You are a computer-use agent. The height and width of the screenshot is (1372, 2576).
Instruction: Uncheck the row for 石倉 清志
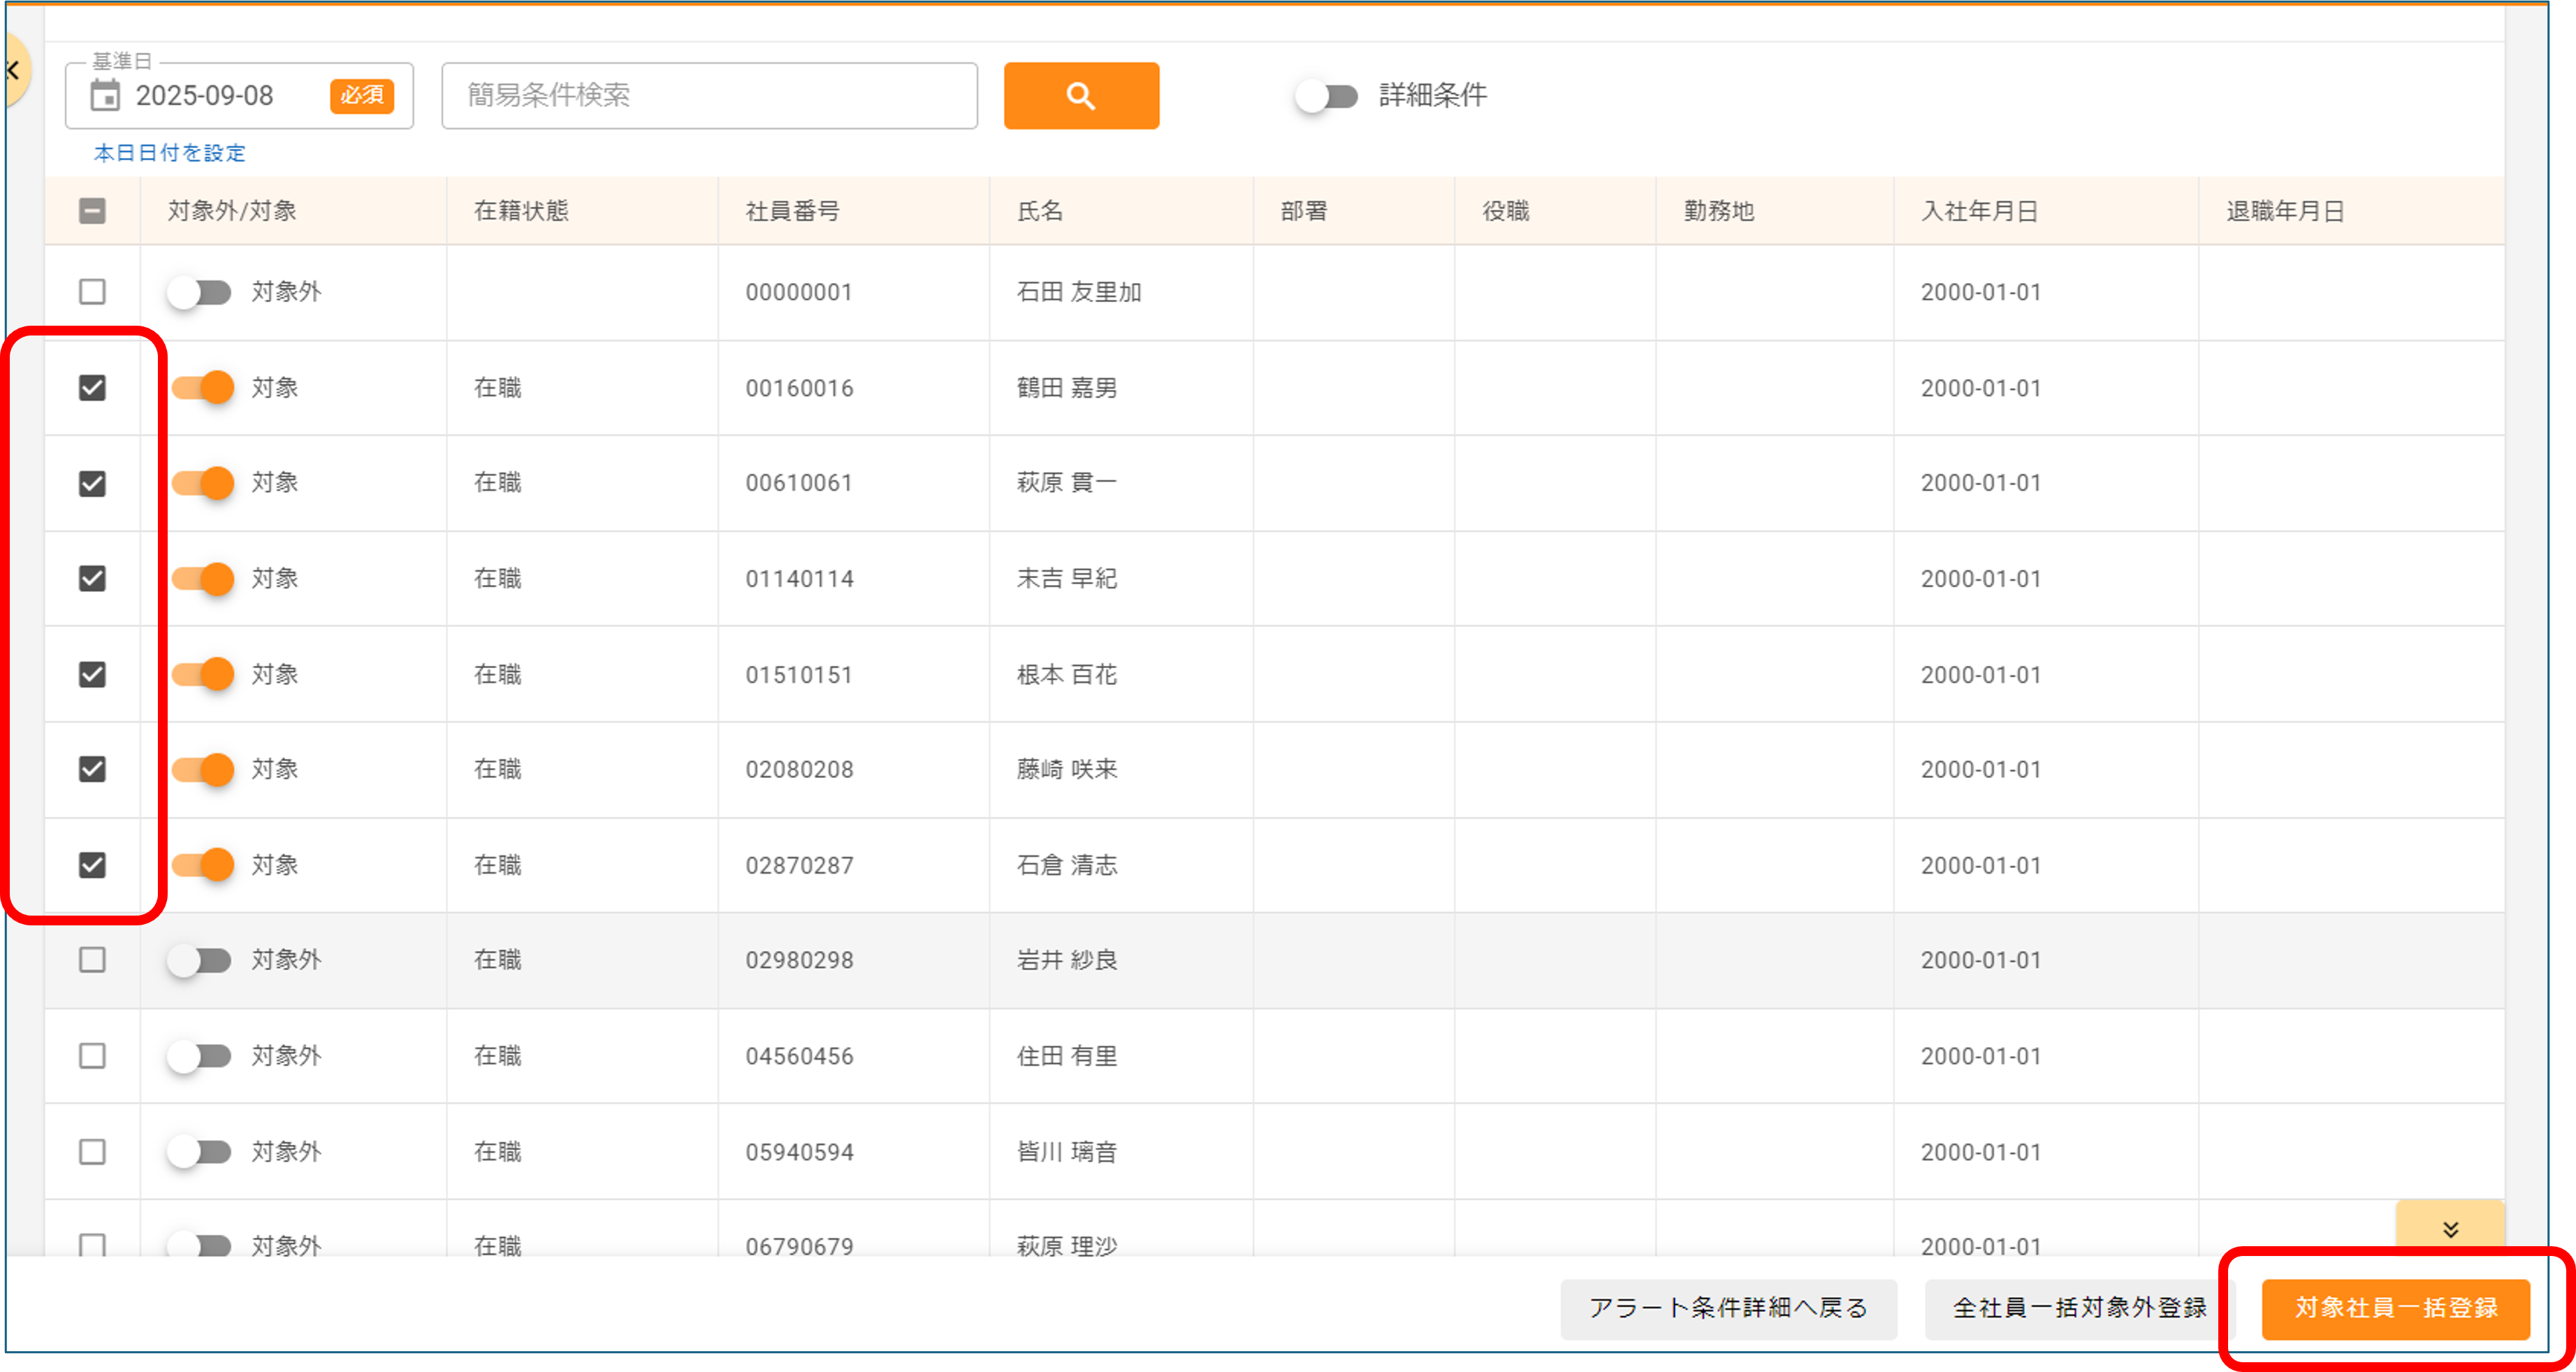tap(92, 865)
